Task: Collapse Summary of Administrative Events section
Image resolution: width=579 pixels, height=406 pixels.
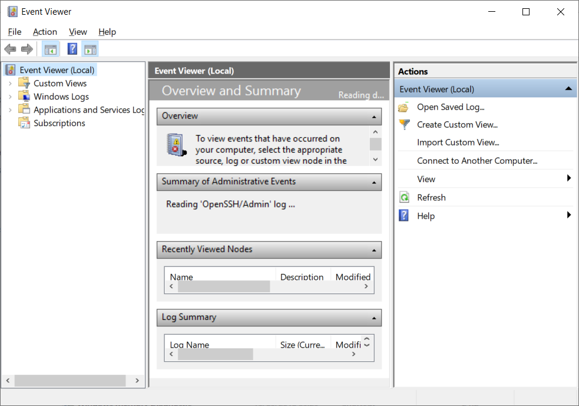Action: (374, 183)
